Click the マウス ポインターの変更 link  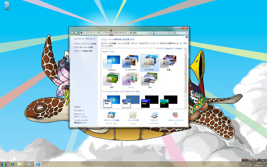(83, 47)
